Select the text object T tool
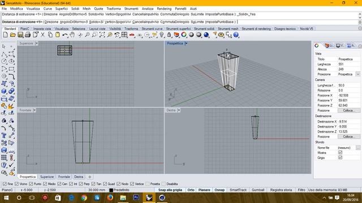The width and height of the screenshot is (362, 203). pos(4,135)
